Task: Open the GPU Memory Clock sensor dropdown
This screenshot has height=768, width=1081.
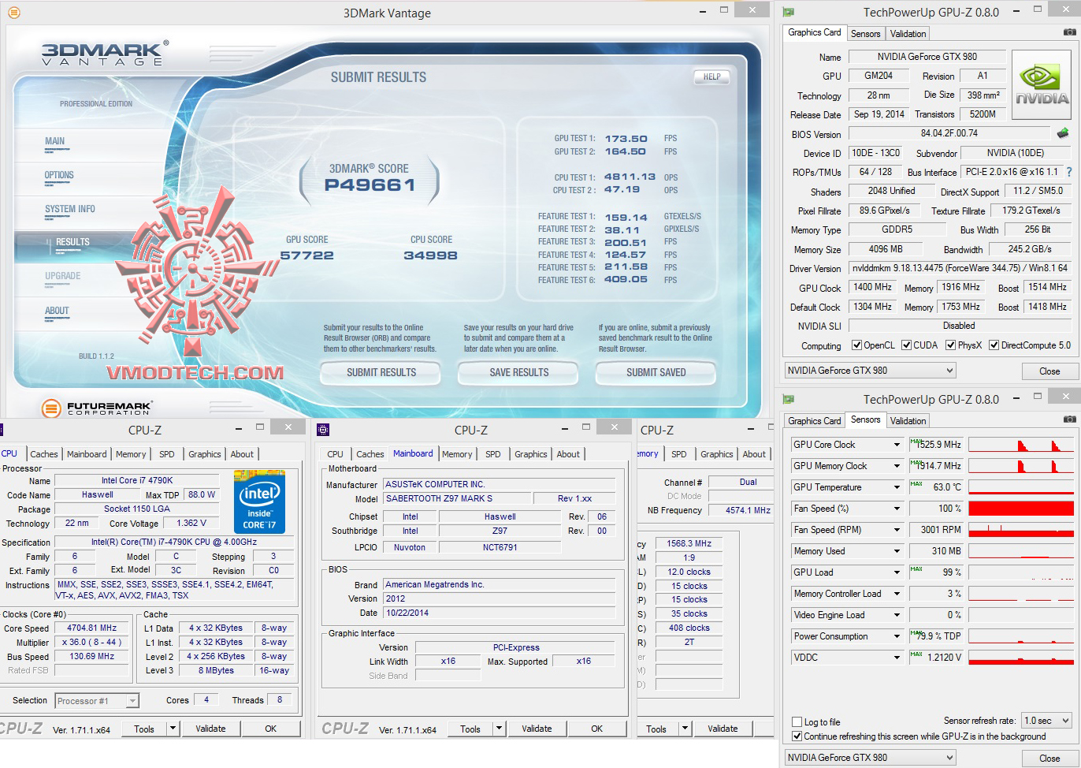Action: click(x=897, y=466)
